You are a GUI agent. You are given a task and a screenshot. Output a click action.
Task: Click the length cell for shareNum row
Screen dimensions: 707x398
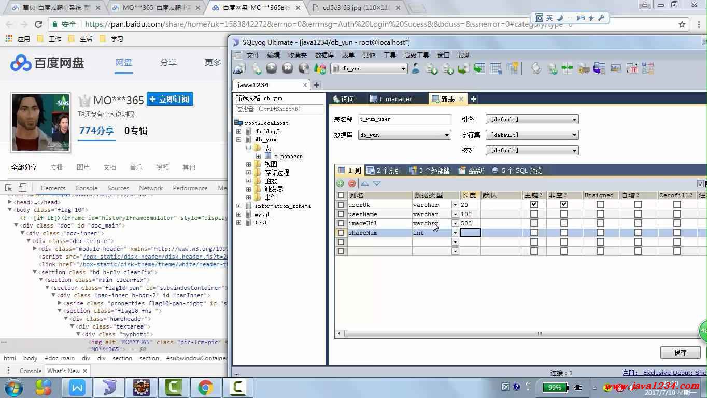(470, 233)
